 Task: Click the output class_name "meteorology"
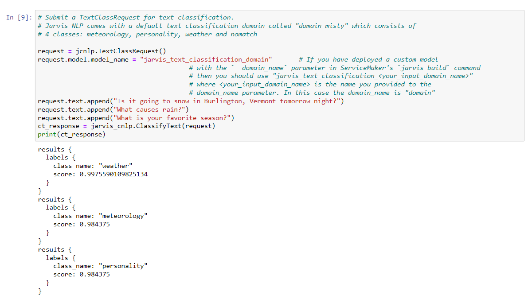pyautogui.click(x=101, y=216)
